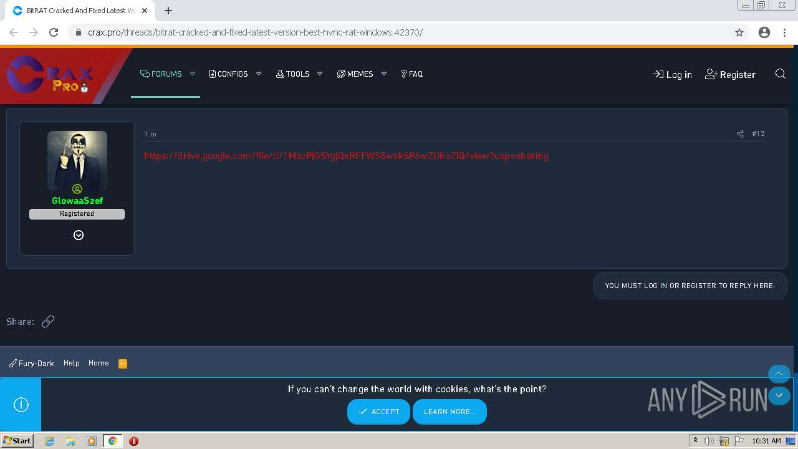Image resolution: width=798 pixels, height=449 pixels.
Task: Open the FORUMS nav item
Action: click(x=161, y=74)
